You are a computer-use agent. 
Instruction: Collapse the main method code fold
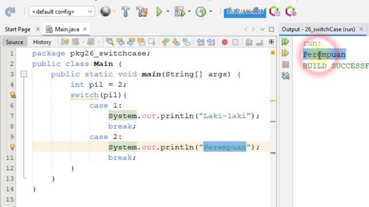[x=24, y=74]
